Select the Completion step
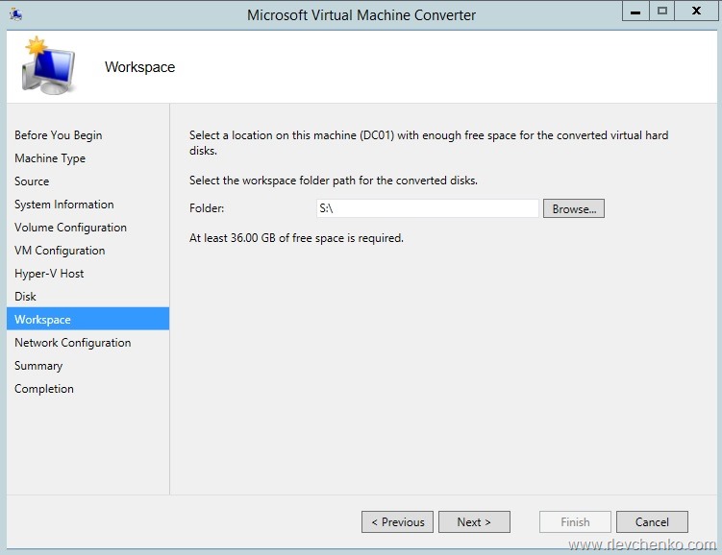This screenshot has width=722, height=555. coord(44,389)
